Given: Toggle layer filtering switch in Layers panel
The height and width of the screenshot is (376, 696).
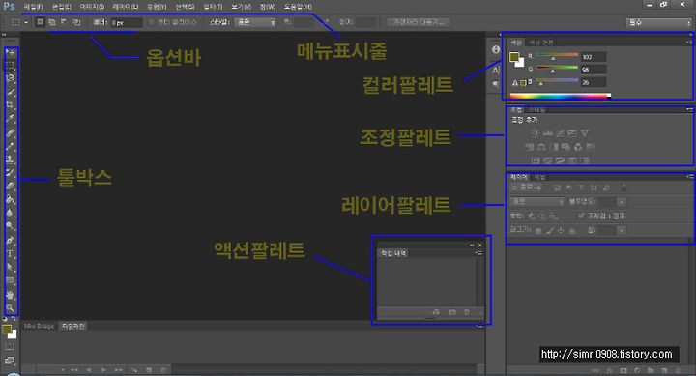Looking at the screenshot, I should coord(623,188).
